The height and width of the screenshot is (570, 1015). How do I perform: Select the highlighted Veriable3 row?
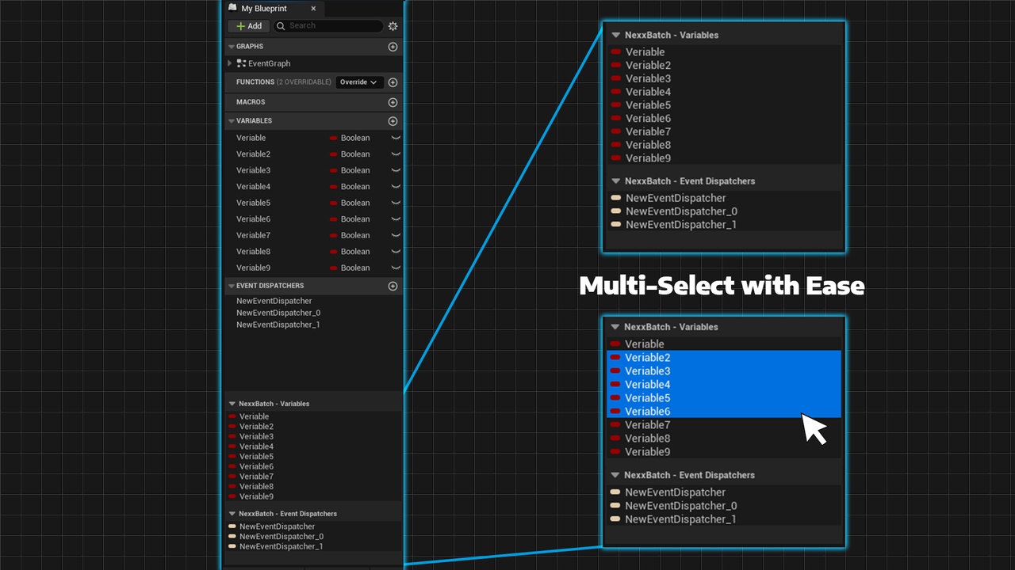coord(724,371)
